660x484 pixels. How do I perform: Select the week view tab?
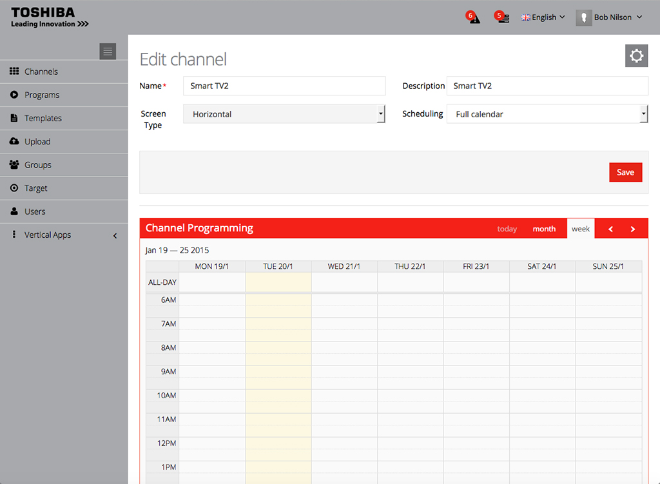tap(581, 229)
